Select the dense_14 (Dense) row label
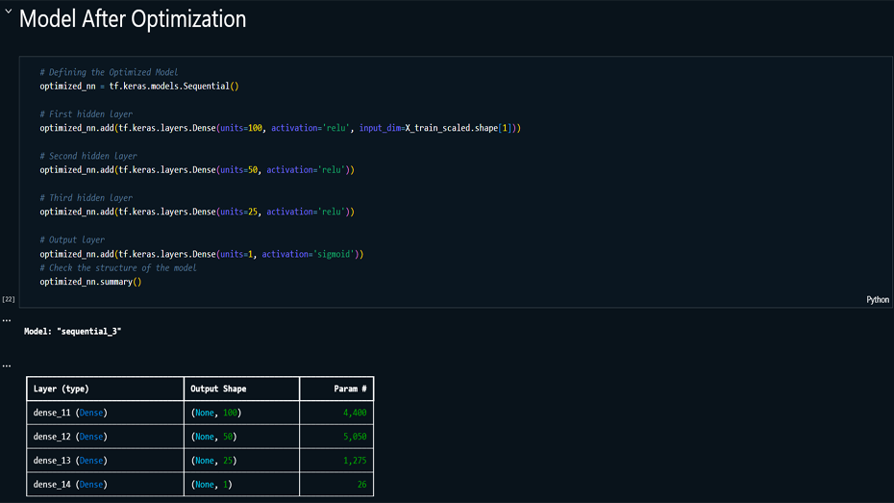The image size is (894, 503). point(70,485)
